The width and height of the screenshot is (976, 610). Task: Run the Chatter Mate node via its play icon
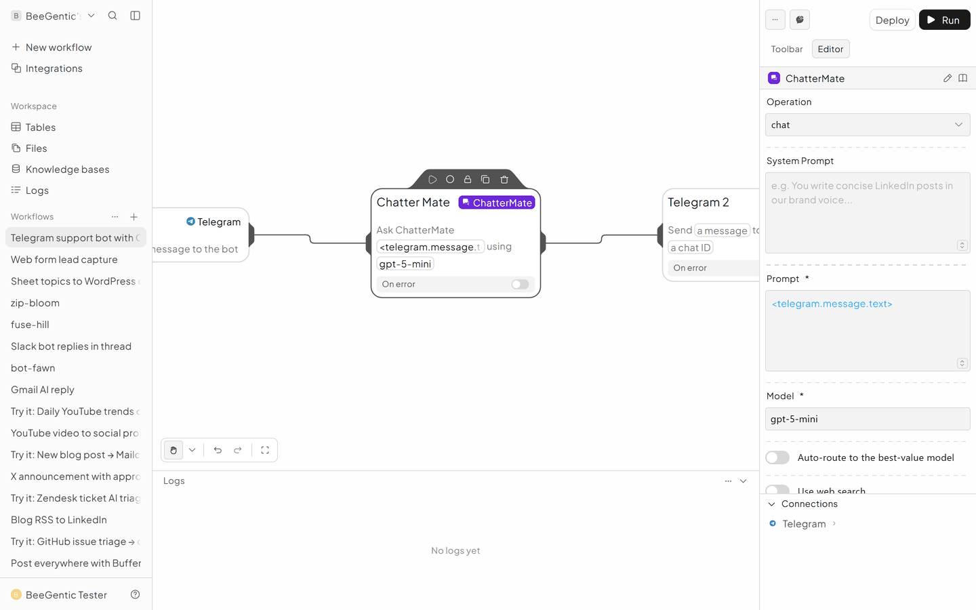[432, 180]
